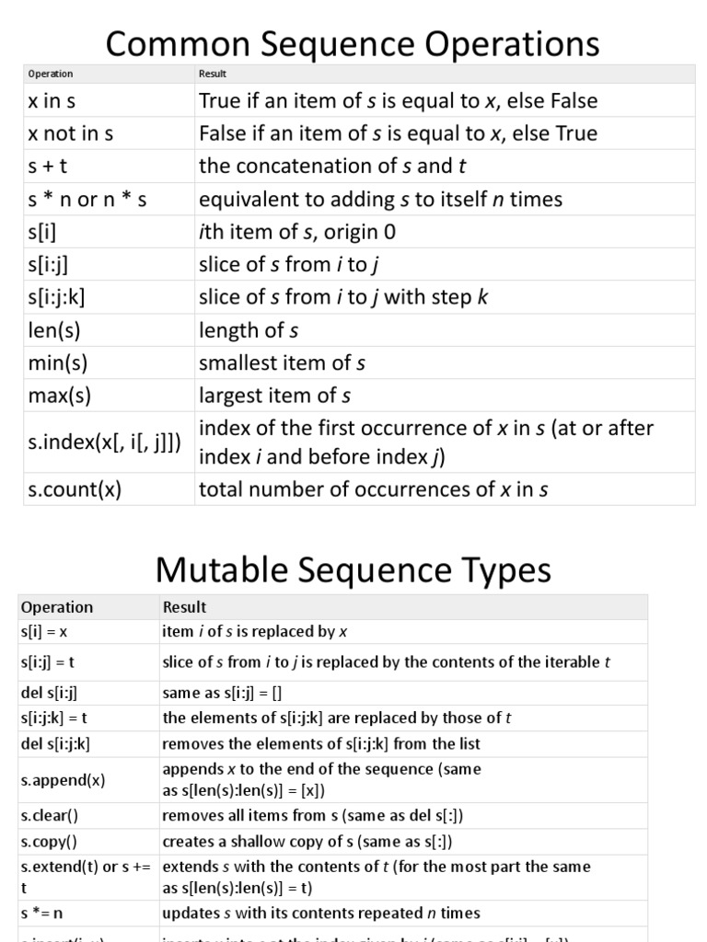
Task: Click the "Common Sequence Operations" heading
Action: (x=353, y=43)
